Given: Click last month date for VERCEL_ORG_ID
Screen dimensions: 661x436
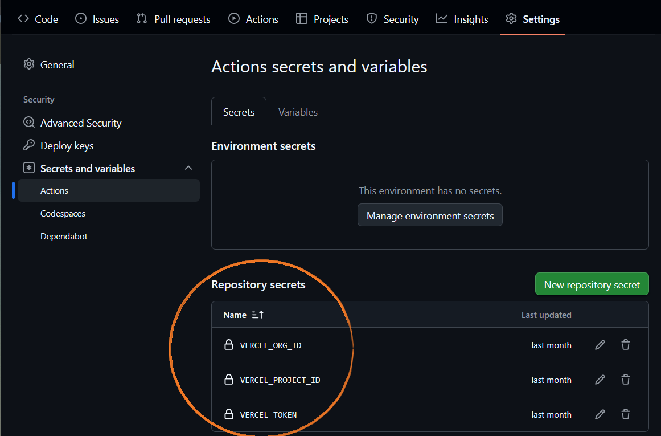Looking at the screenshot, I should click(551, 345).
